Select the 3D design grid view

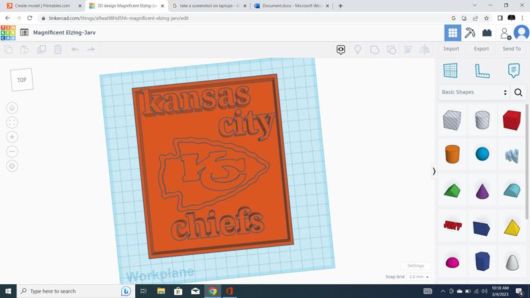[452, 32]
